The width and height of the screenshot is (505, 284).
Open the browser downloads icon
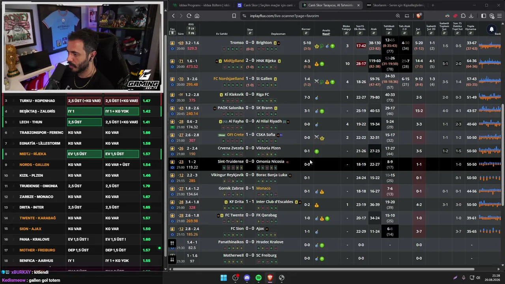[x=471, y=16]
